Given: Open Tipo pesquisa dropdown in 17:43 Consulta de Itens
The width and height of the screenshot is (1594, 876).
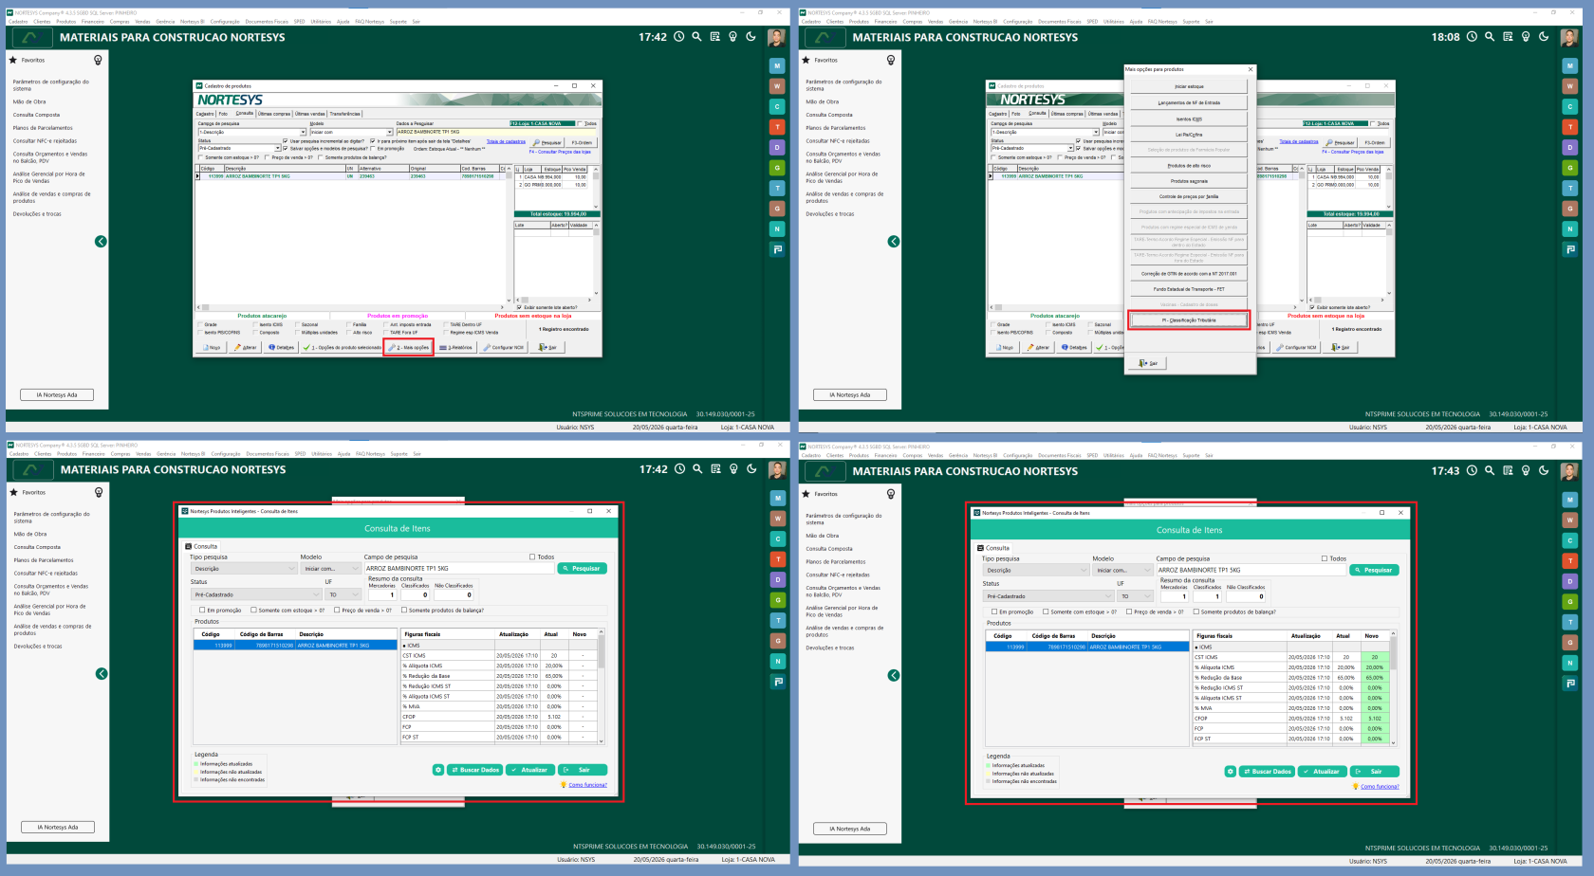Looking at the screenshot, I should point(1035,570).
